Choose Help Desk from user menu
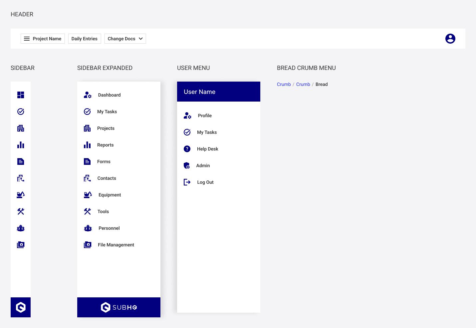 click(207, 149)
